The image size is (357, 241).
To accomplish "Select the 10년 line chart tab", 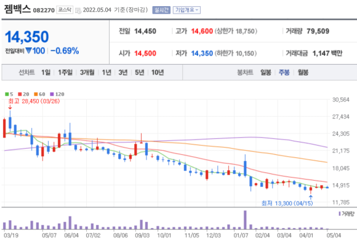I will coord(158,73).
